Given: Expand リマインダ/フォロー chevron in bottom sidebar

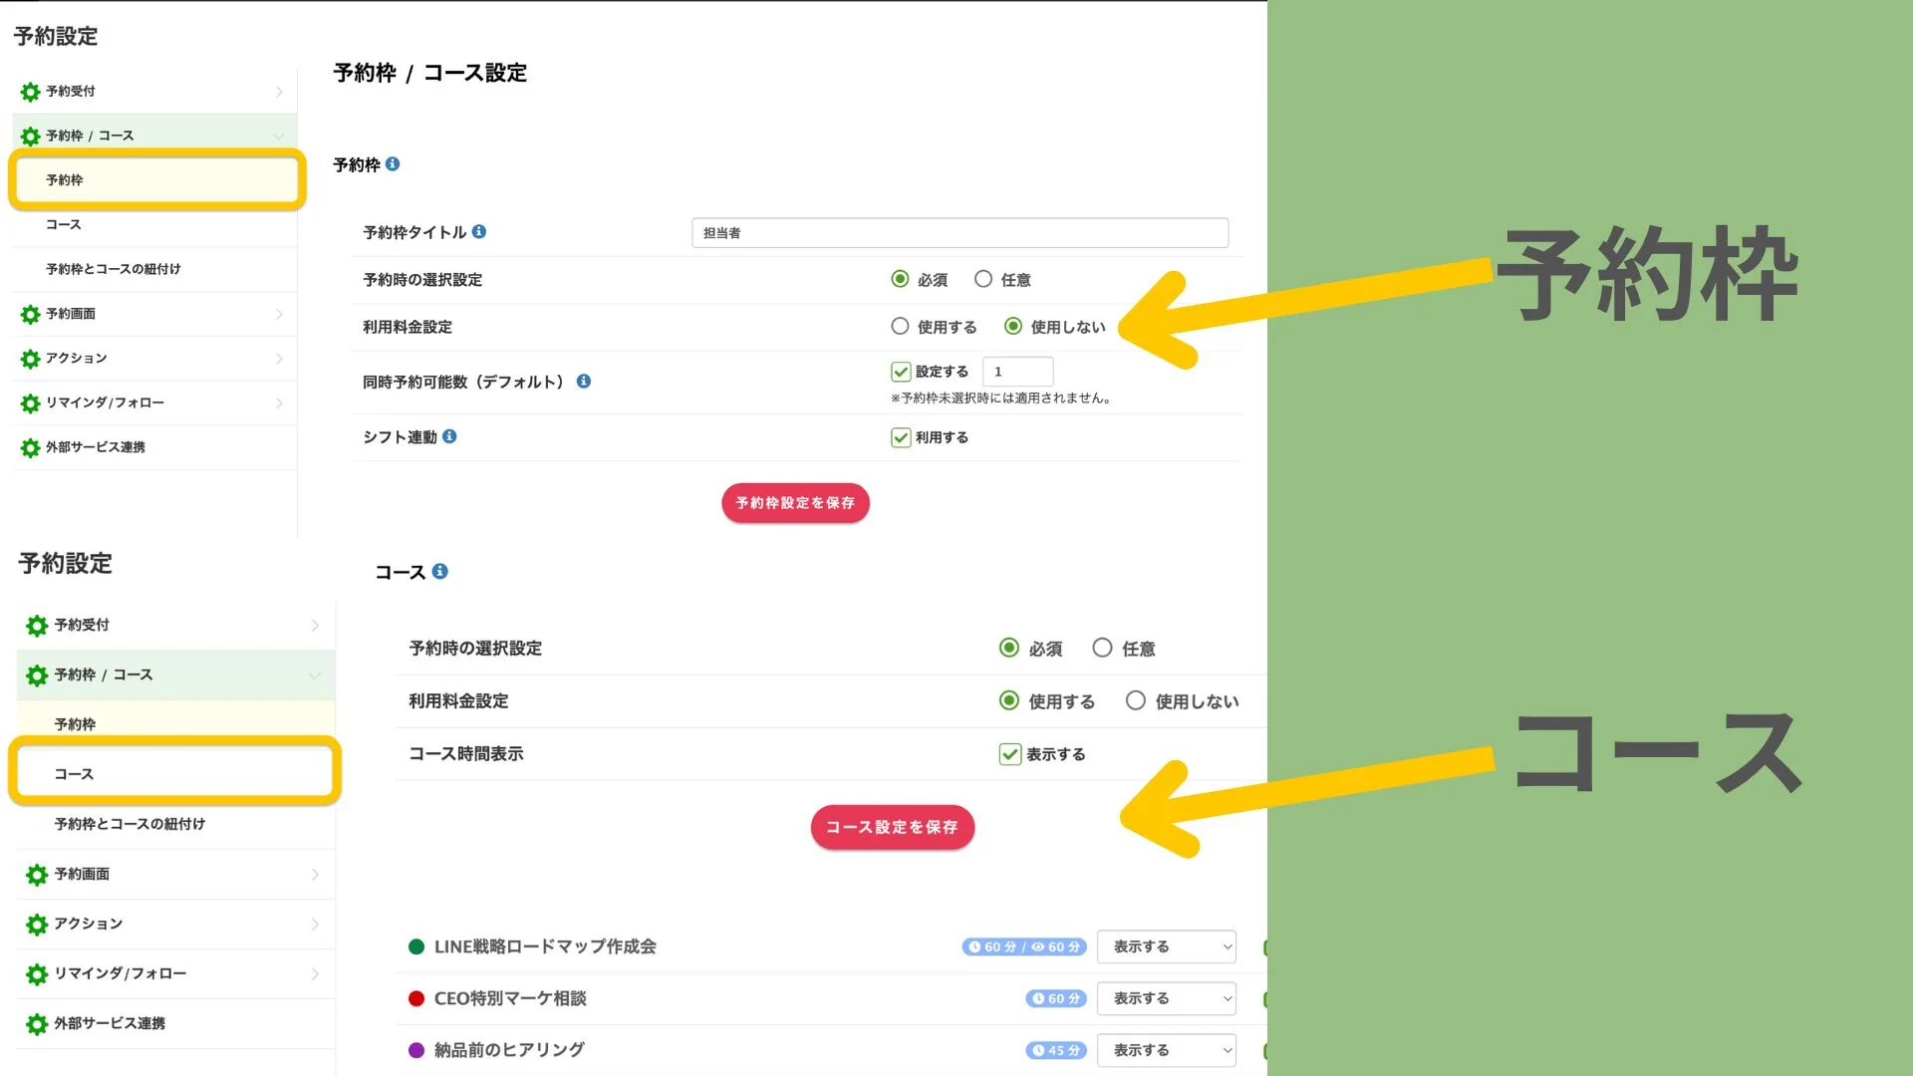Looking at the screenshot, I should [x=315, y=974].
